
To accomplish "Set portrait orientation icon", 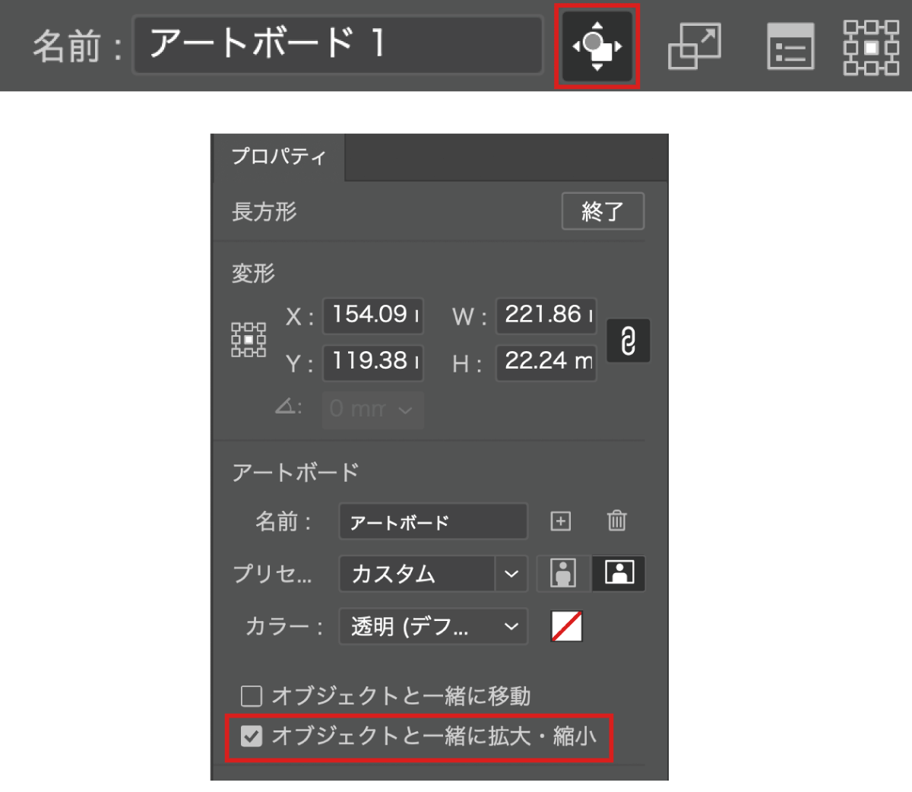I will (x=563, y=573).
